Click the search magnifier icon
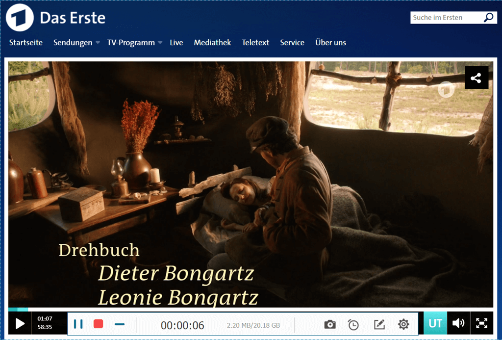502x340 pixels. click(489, 17)
